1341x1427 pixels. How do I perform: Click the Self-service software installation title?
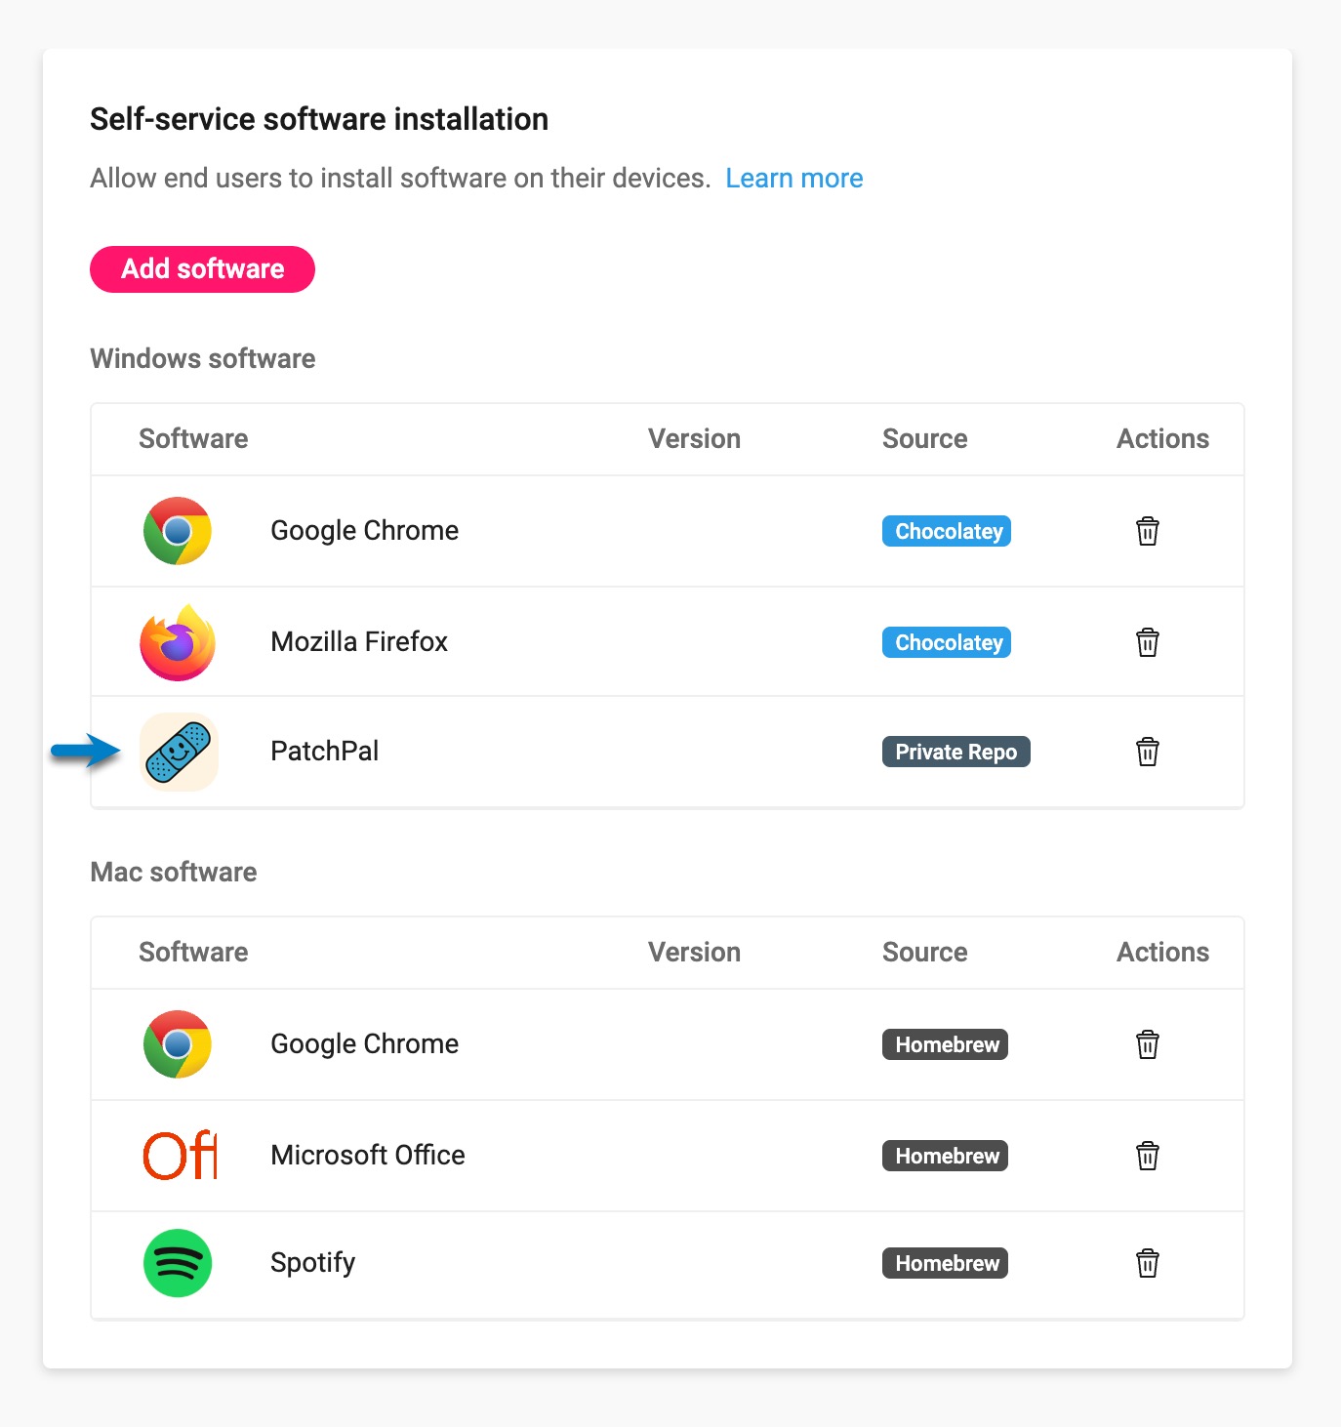[319, 119]
